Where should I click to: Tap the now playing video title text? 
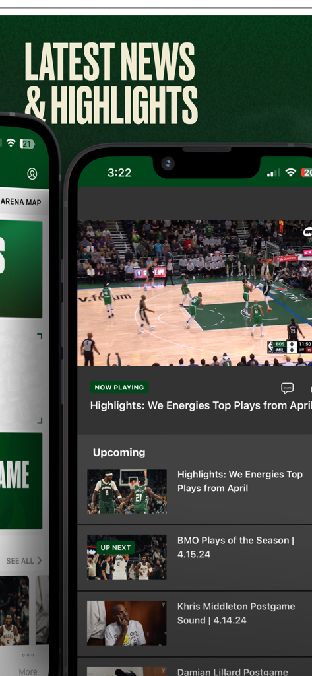pyautogui.click(x=201, y=406)
